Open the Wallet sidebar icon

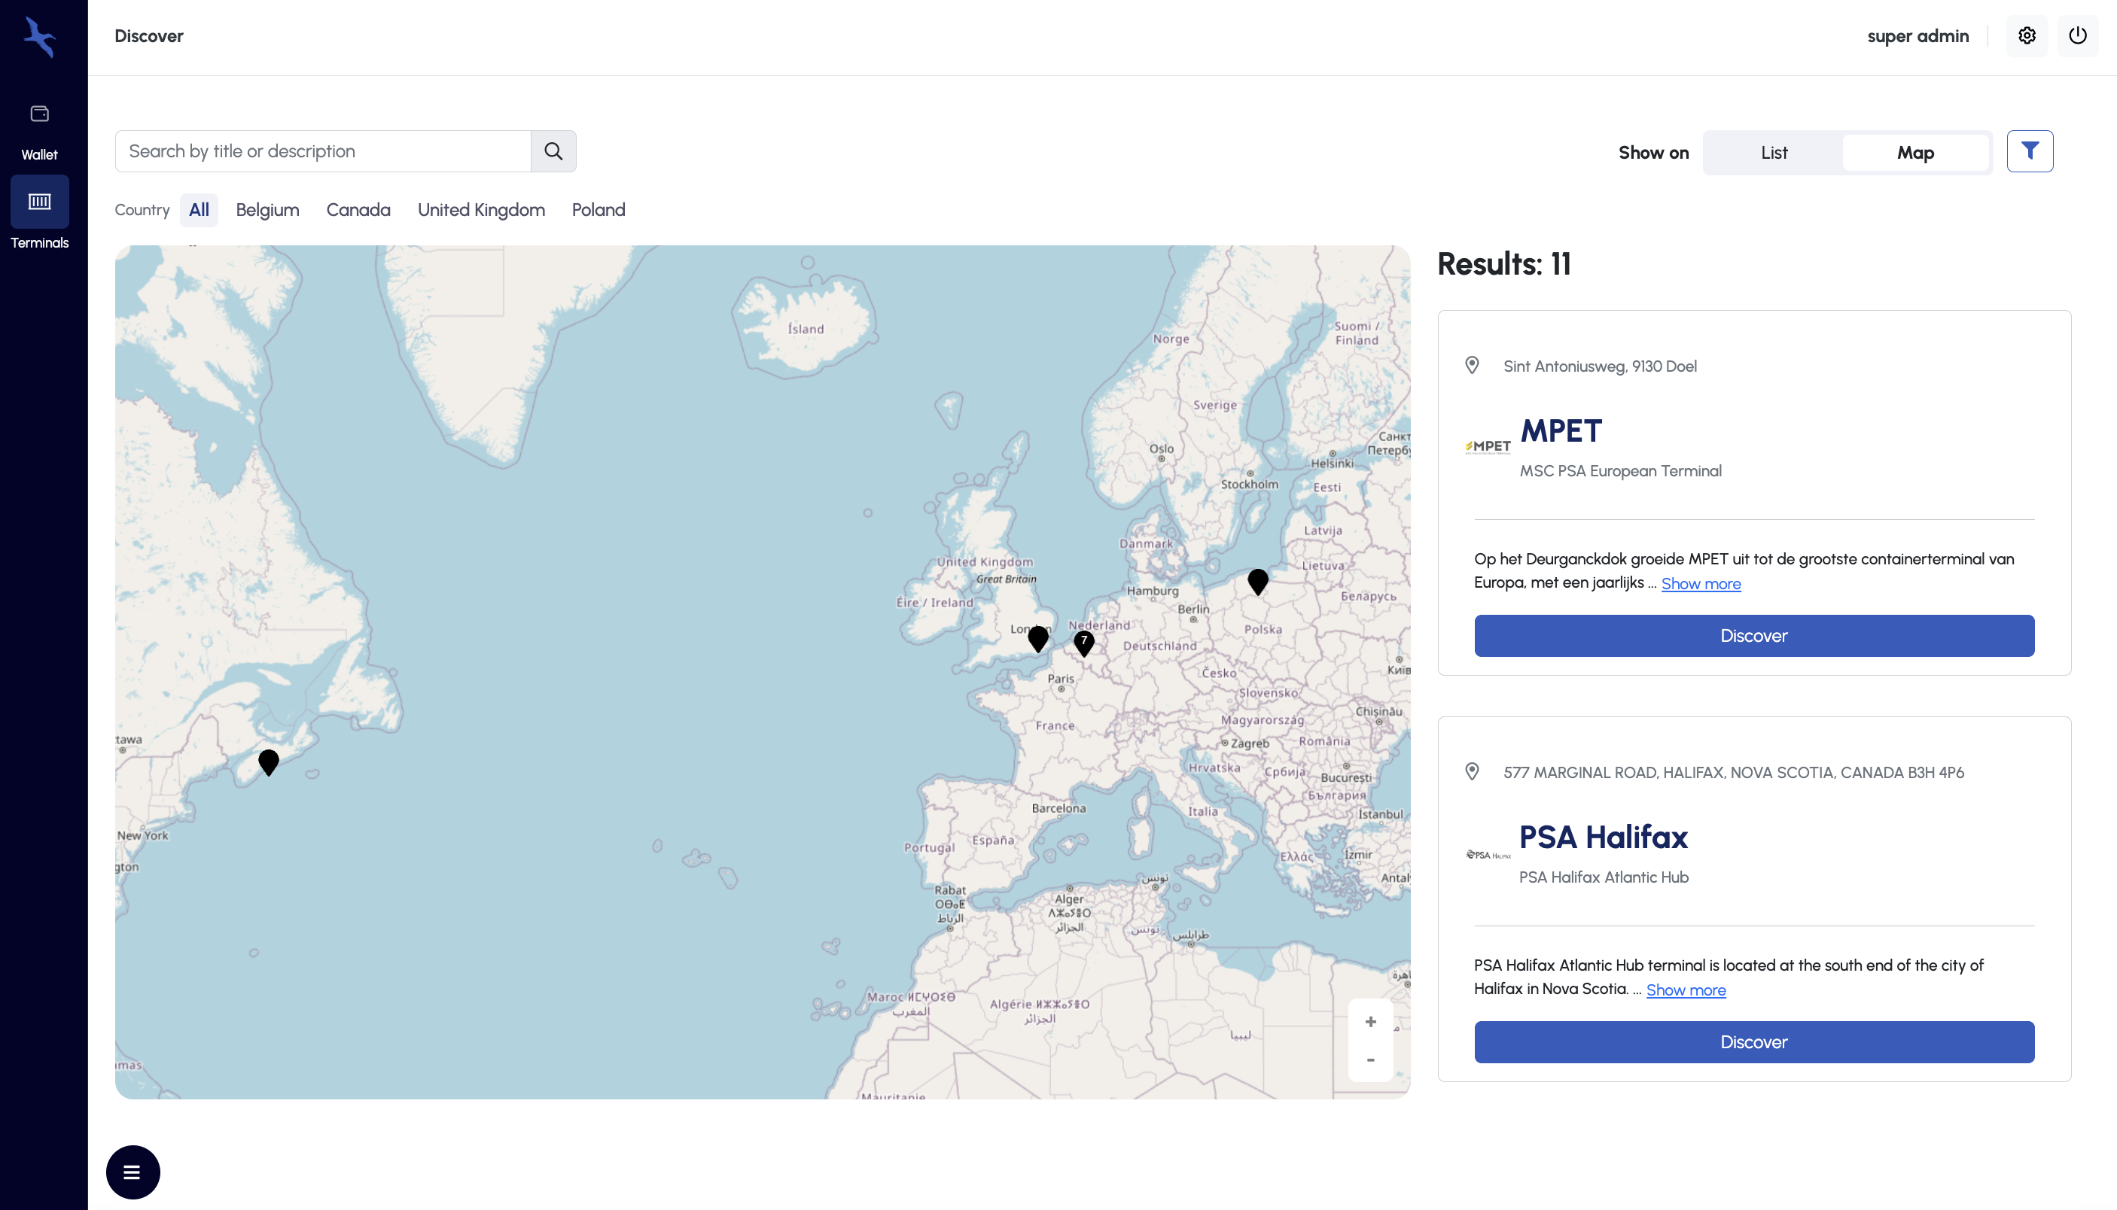pos(39,114)
